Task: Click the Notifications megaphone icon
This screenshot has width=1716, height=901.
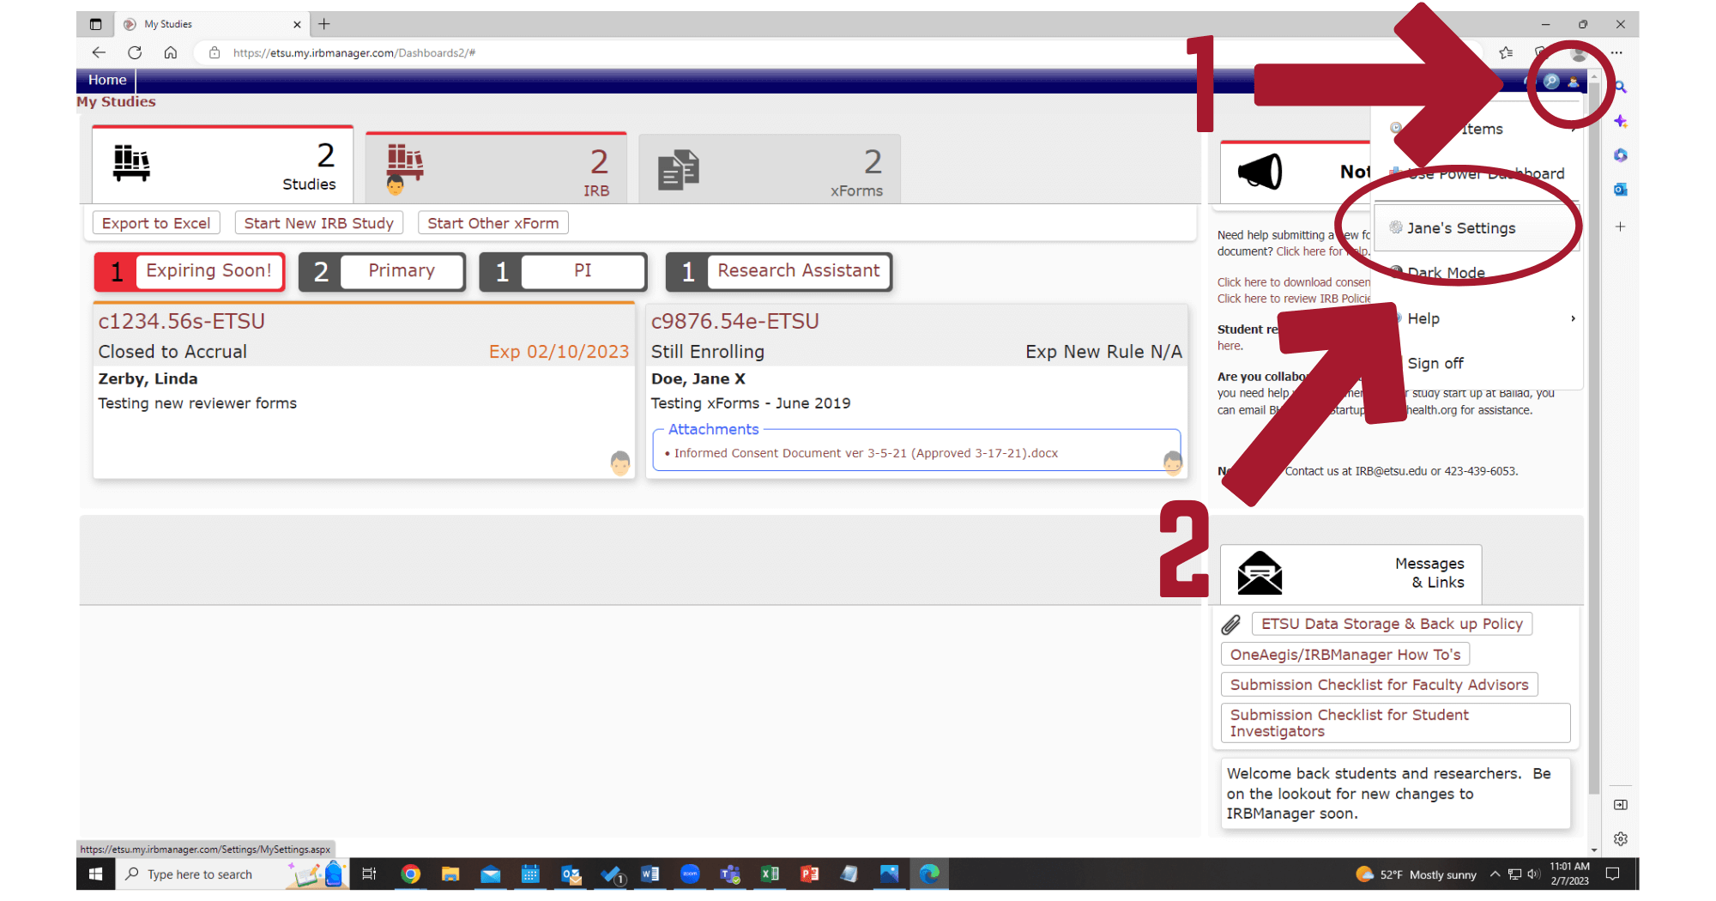Action: pyautogui.click(x=1260, y=172)
